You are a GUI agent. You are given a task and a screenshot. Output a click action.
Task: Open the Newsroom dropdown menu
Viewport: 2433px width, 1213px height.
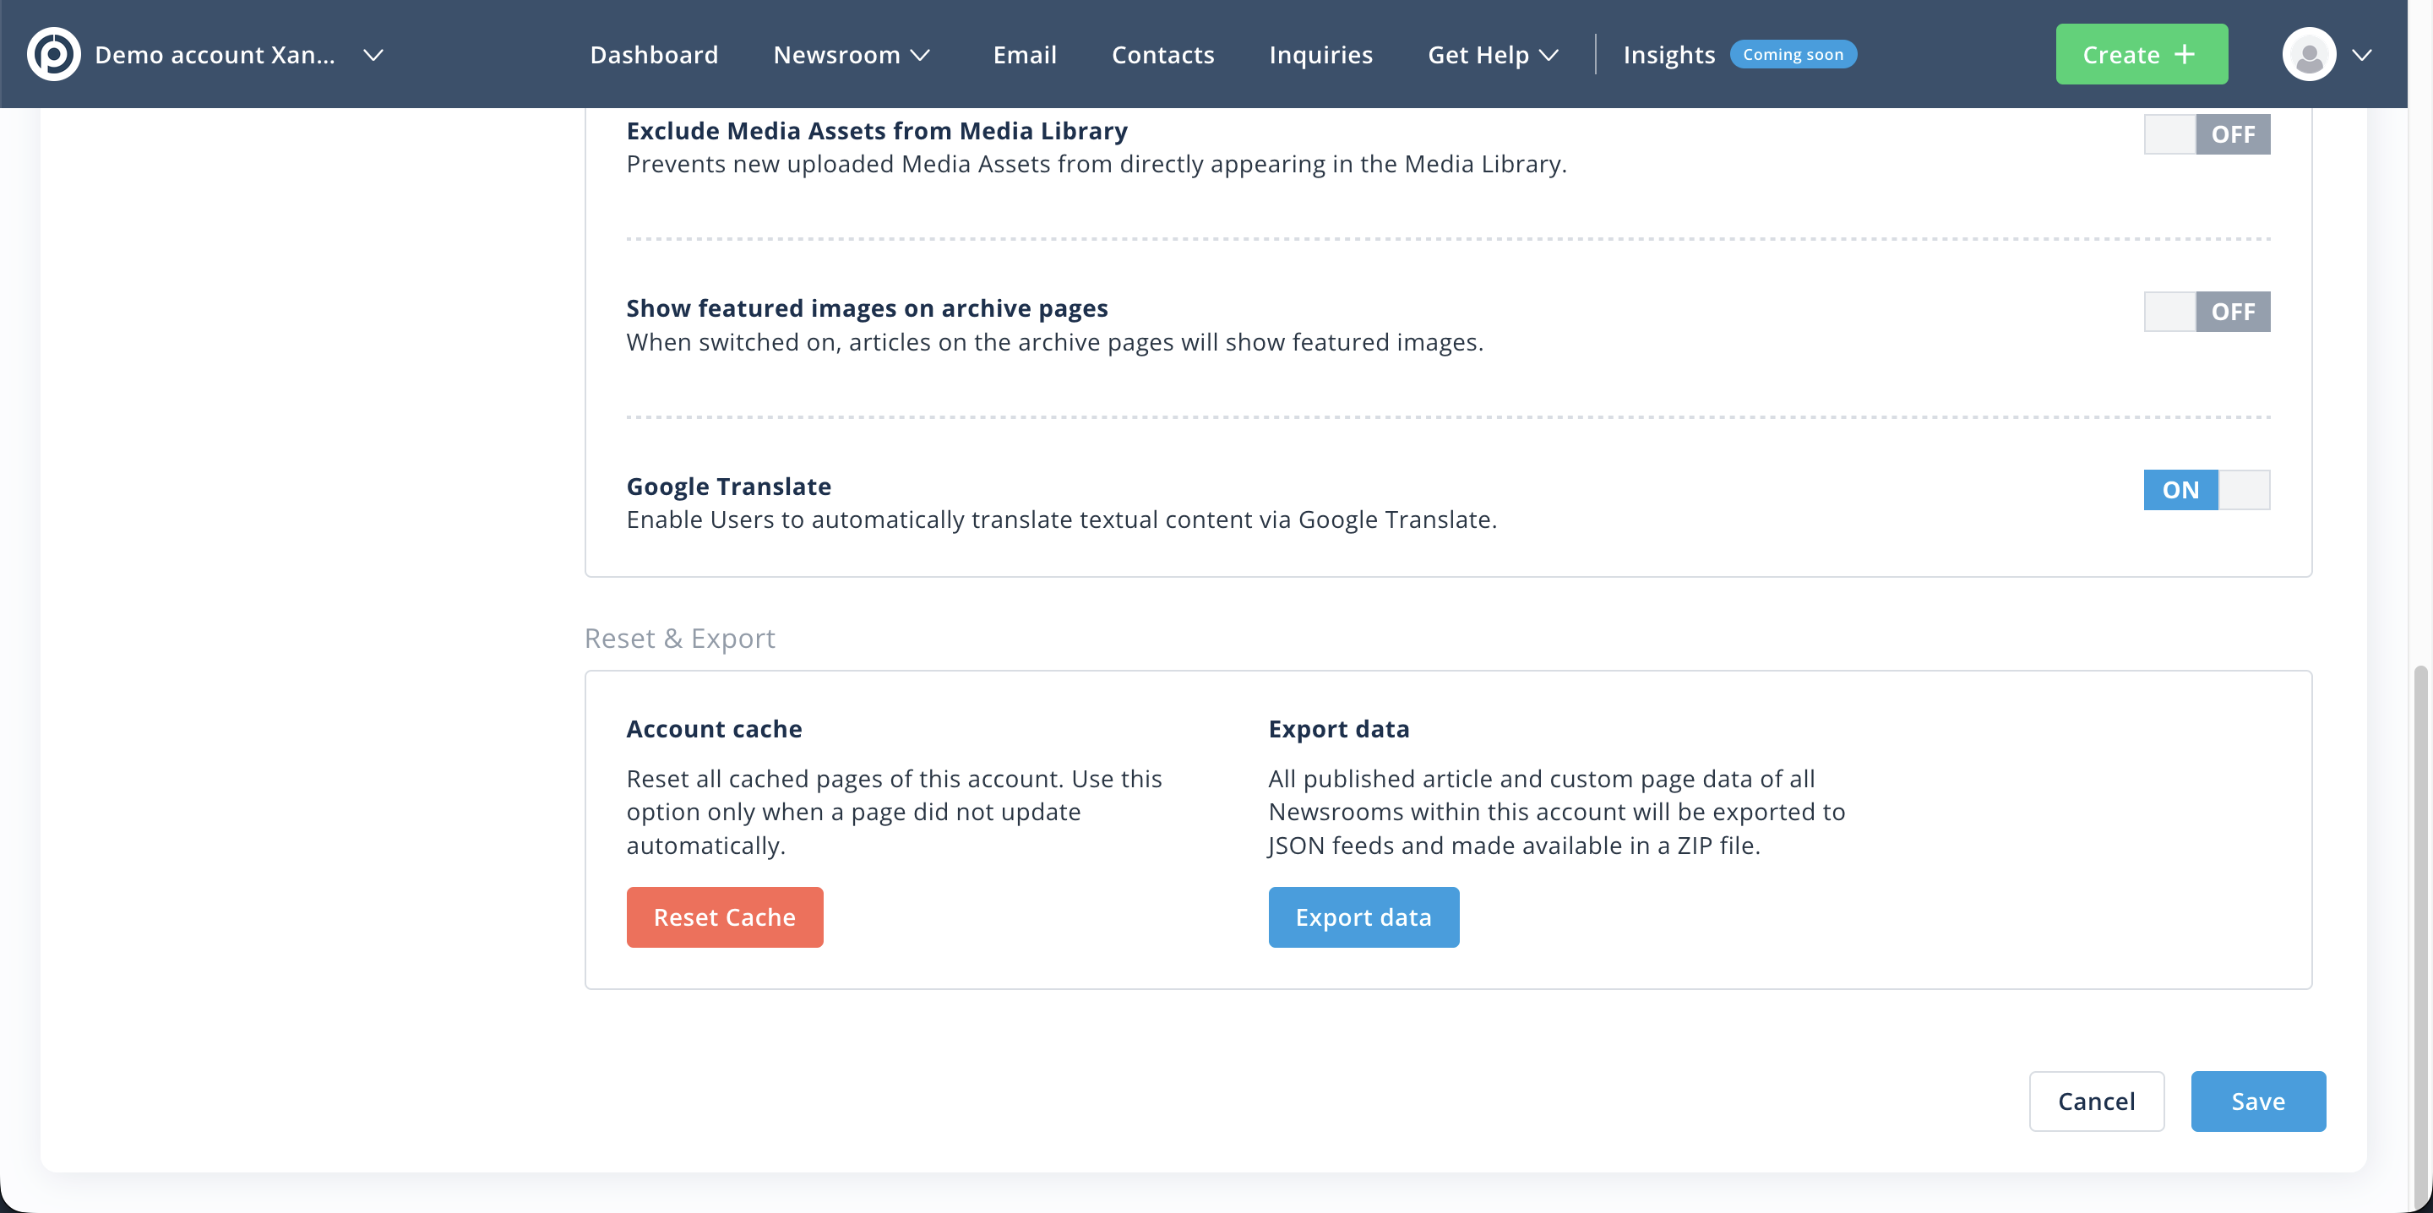click(852, 55)
